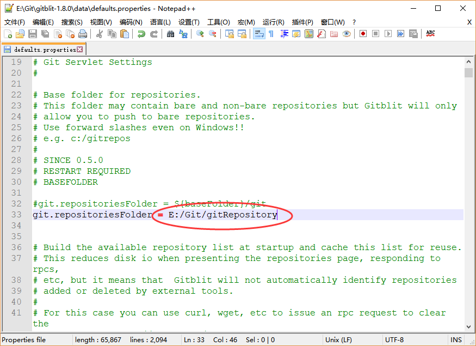Paste from clipboard using the Paste icon
This screenshot has width=476, height=346.
click(125, 34)
